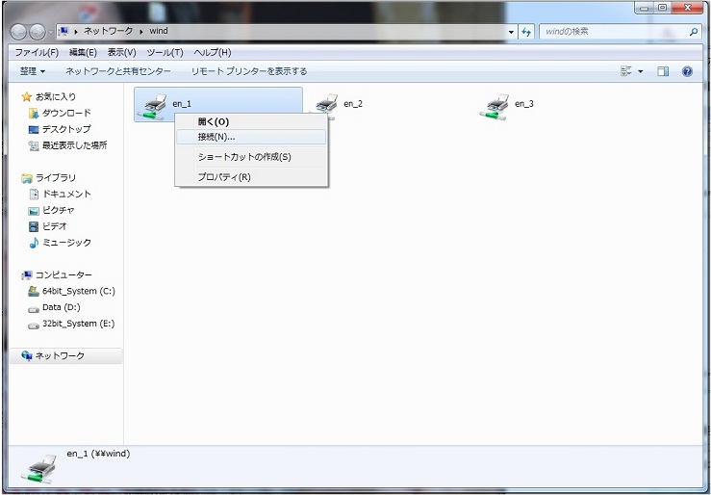Click the refresh button beside address bar
The height and width of the screenshot is (495, 711).
point(526,32)
